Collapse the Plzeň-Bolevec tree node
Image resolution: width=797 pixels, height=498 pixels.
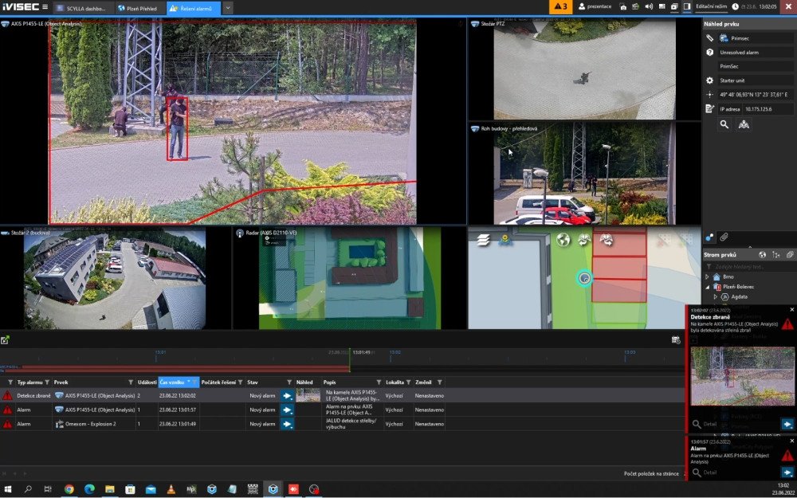click(706, 287)
